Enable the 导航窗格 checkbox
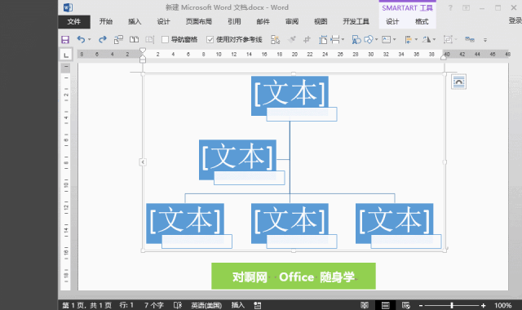Screen dimensions: 522x310 (x=165, y=40)
